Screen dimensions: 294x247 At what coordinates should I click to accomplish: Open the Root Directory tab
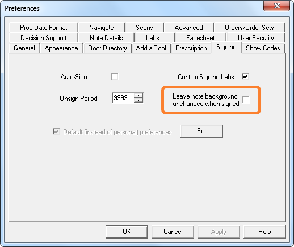[x=107, y=48]
